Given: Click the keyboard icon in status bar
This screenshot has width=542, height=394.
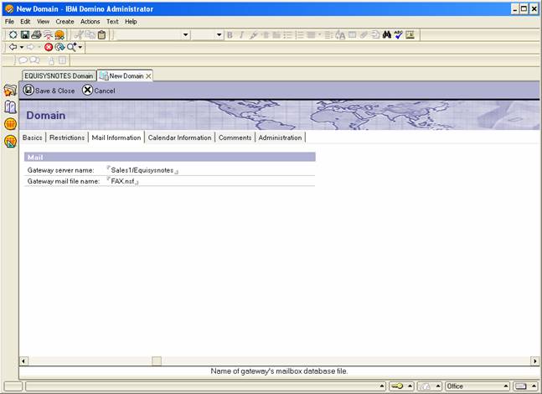Looking at the screenshot, I should pos(520,386).
